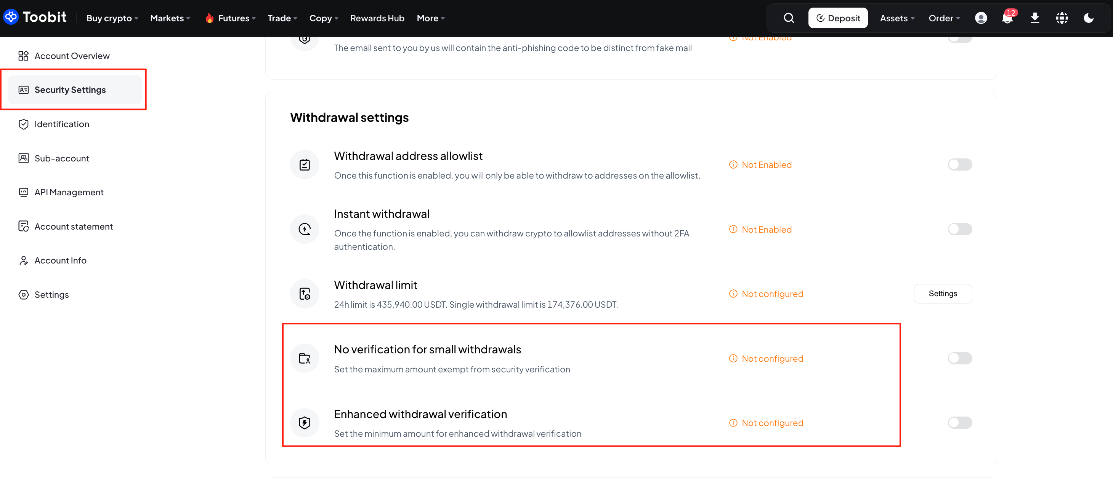Image resolution: width=1113 pixels, height=479 pixels.
Task: Go to API Management section
Action: (69, 192)
